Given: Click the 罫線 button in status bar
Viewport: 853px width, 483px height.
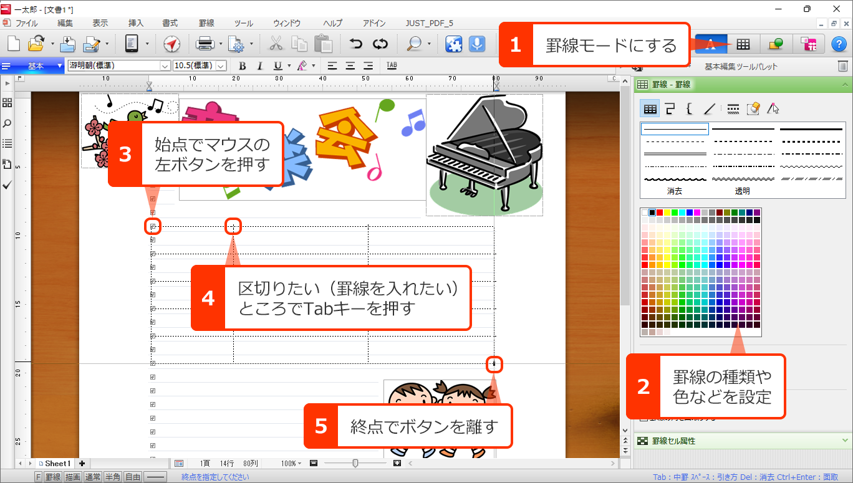Looking at the screenshot, I should click(53, 477).
